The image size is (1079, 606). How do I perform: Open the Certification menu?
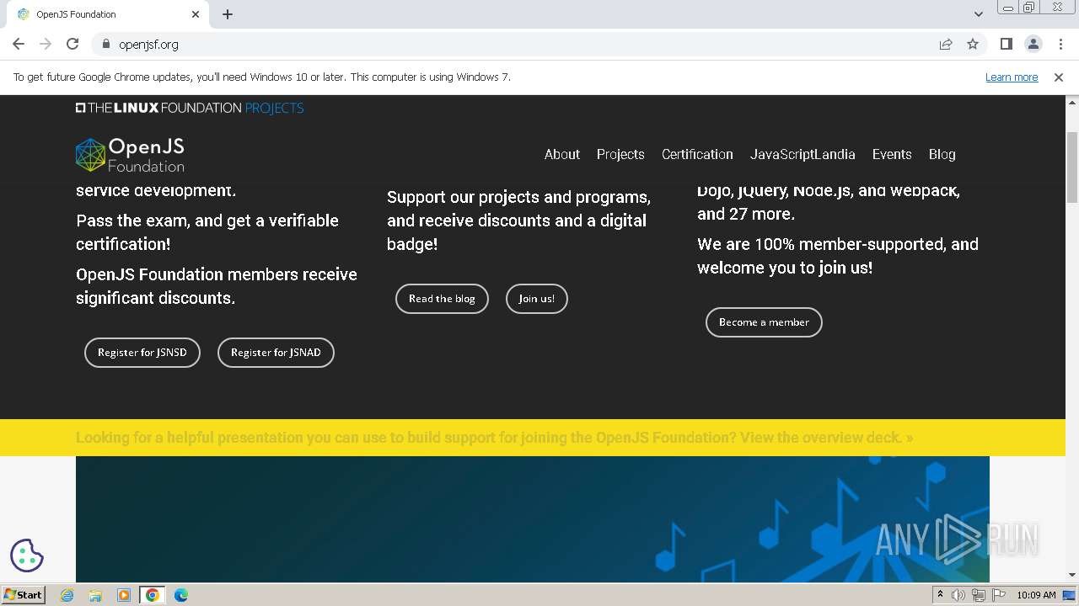click(697, 154)
